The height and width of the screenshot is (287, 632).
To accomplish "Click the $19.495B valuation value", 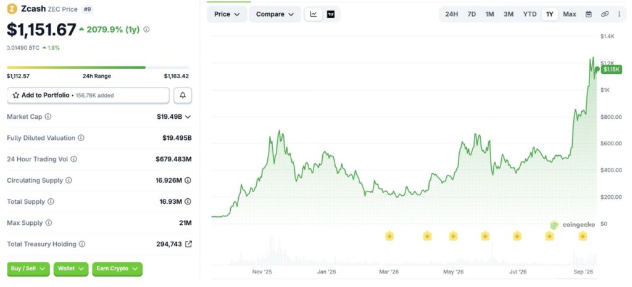I will click(177, 138).
